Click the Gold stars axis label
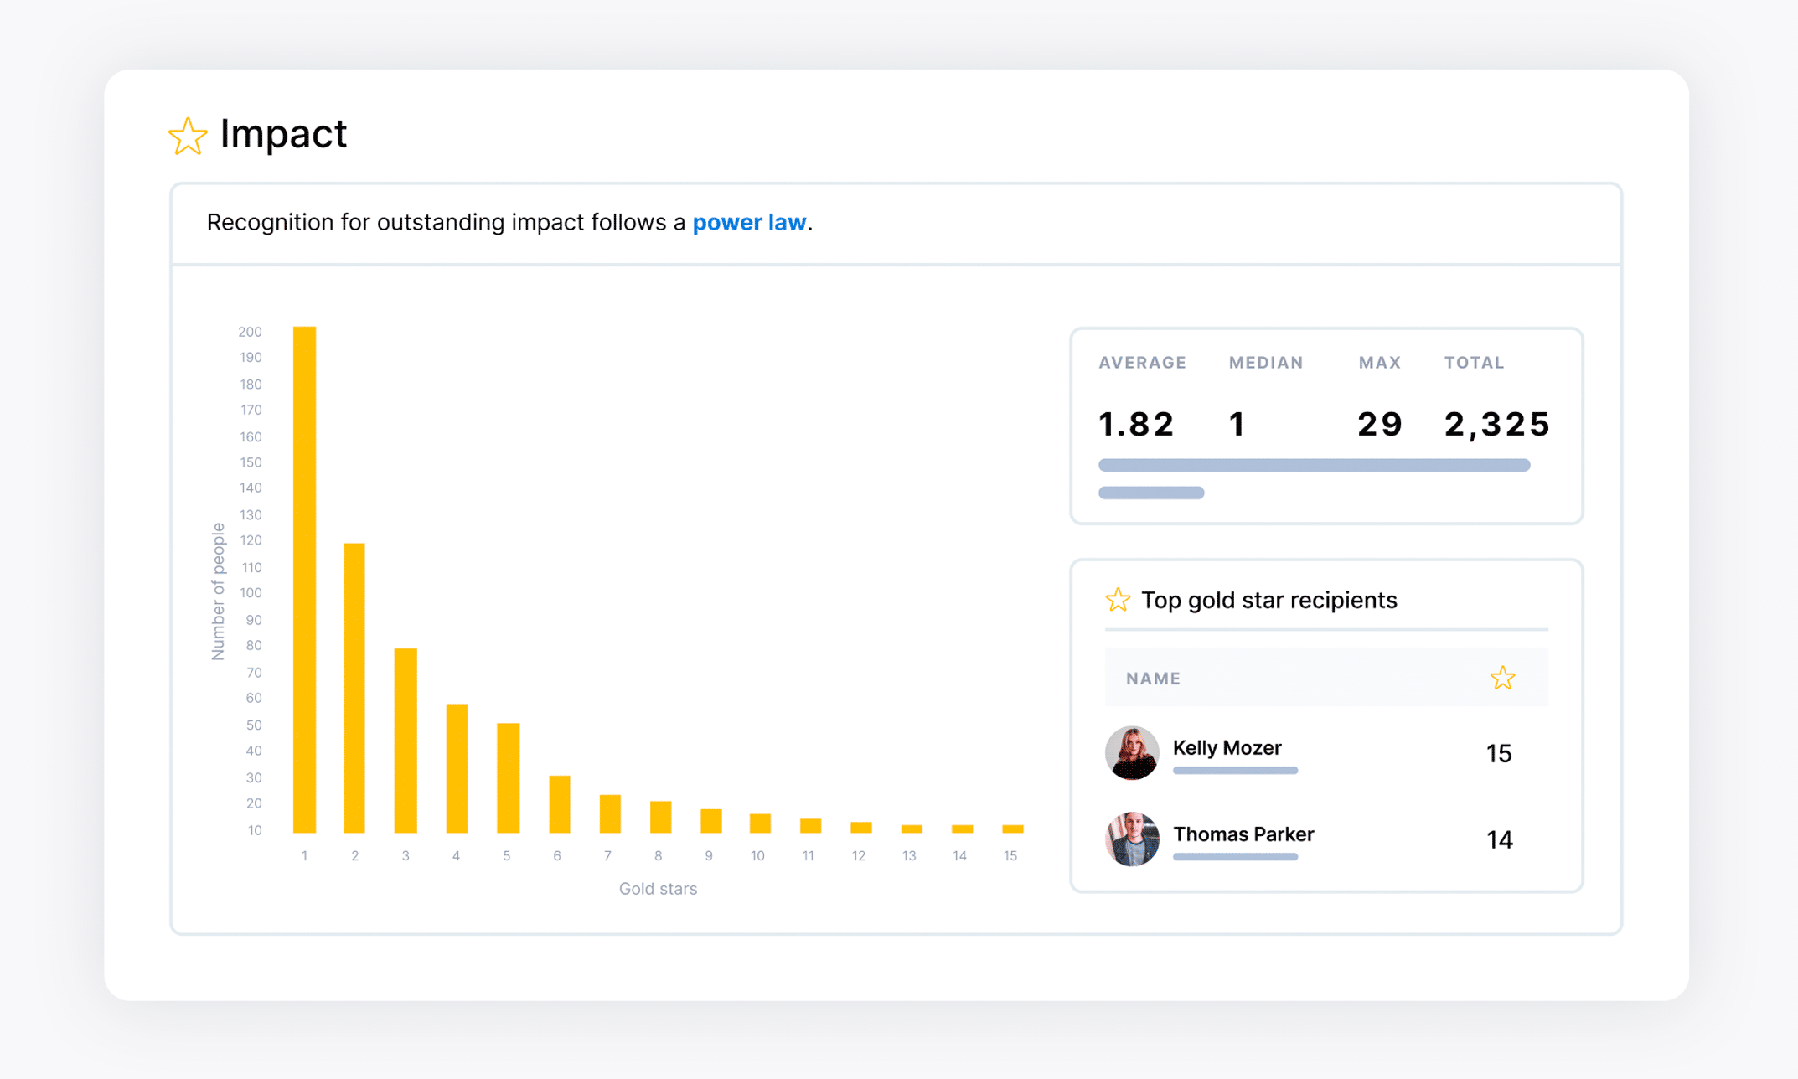 tap(657, 888)
